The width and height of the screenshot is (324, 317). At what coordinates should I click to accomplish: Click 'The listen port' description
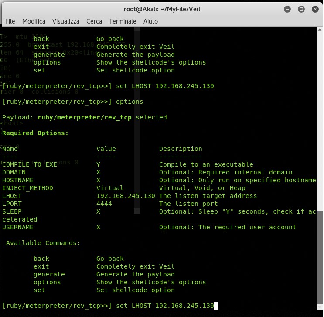[188, 204]
